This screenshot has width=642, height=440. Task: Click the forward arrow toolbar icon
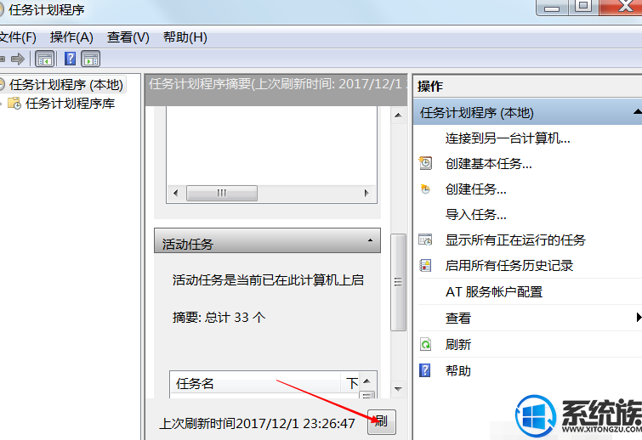click(18, 59)
